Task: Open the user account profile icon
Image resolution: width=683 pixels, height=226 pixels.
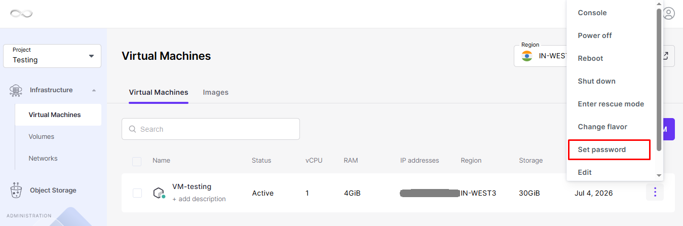Action: [x=669, y=14]
